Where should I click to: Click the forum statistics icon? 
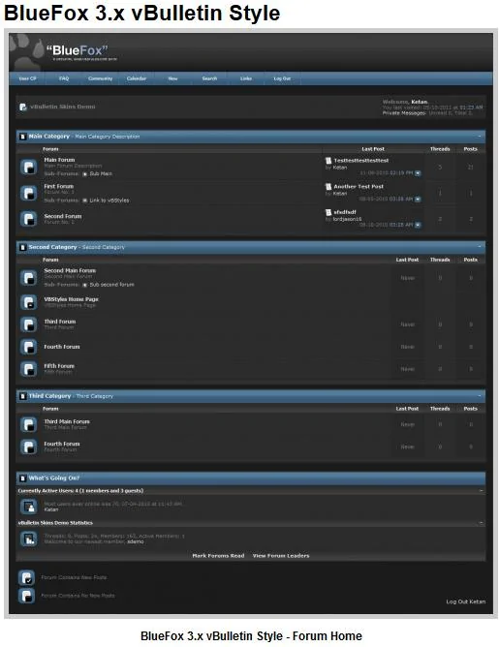coord(28,539)
